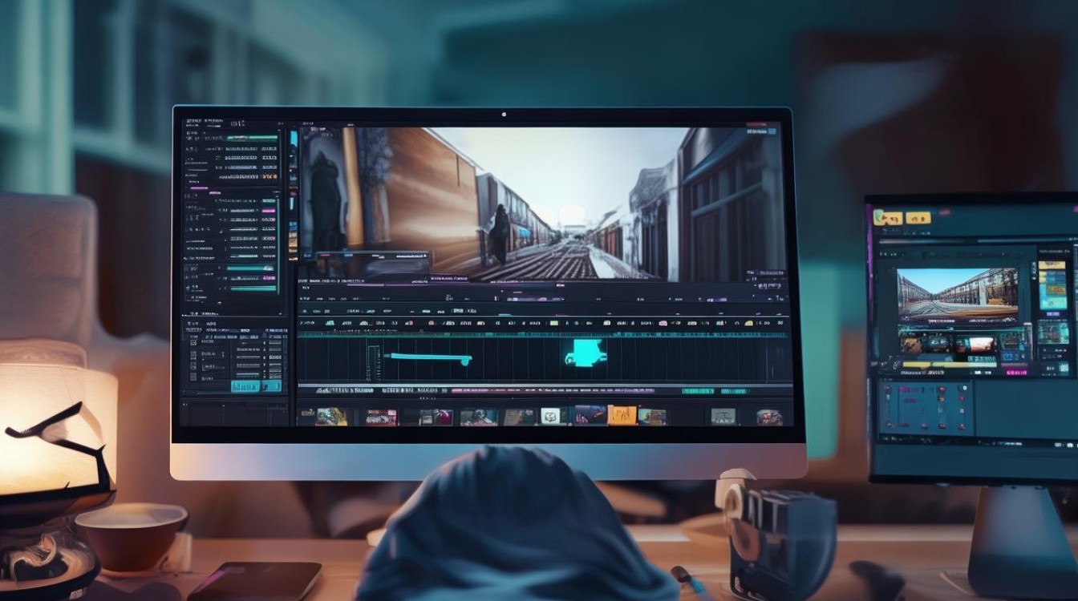The image size is (1078, 601).
Task: Select the orange thumbnail in the bottom media strip
Action: (x=622, y=415)
